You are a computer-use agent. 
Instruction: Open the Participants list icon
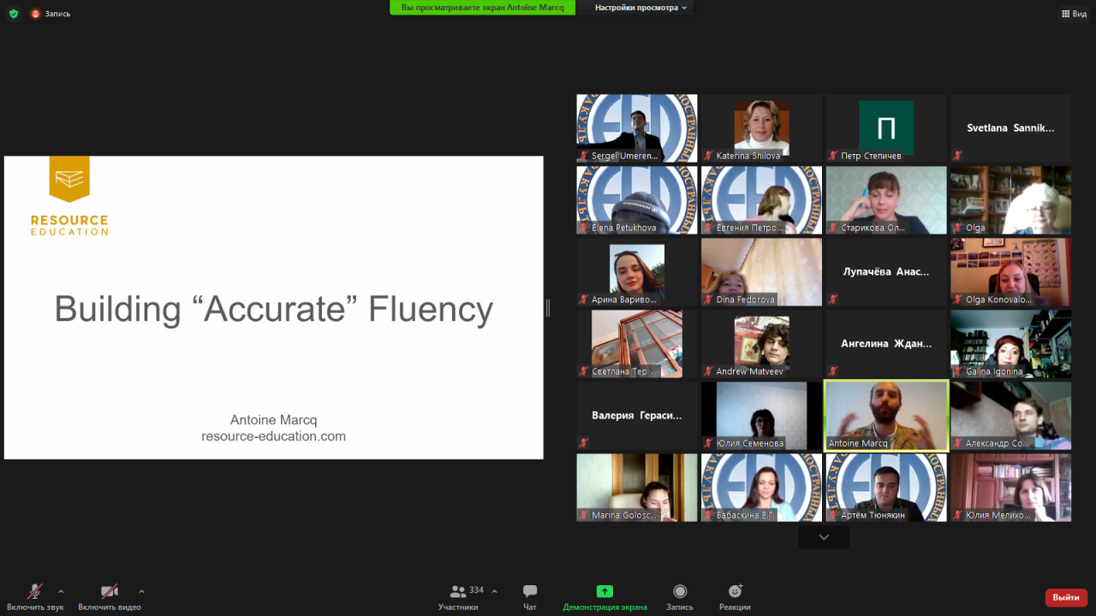click(459, 592)
